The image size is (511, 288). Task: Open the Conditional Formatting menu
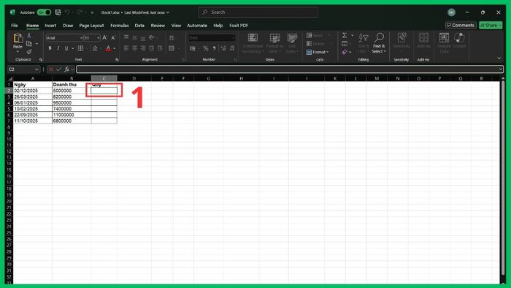(253, 43)
